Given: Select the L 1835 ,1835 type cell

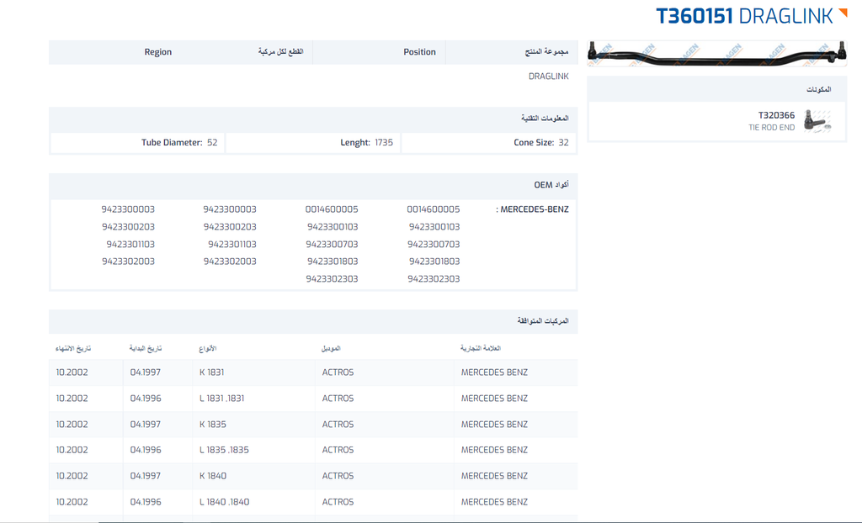Looking at the screenshot, I should pos(253,450).
